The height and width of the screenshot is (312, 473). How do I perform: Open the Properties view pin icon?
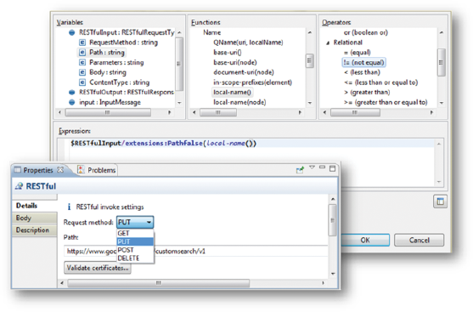300,170
